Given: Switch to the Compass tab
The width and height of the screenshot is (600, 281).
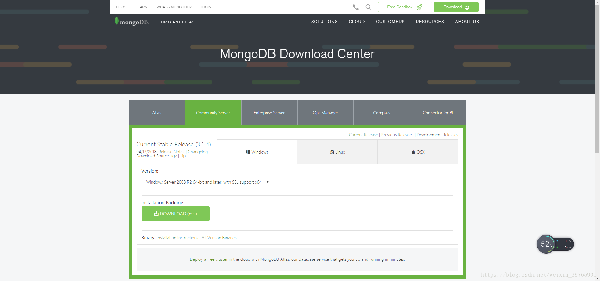Looking at the screenshot, I should point(382,113).
